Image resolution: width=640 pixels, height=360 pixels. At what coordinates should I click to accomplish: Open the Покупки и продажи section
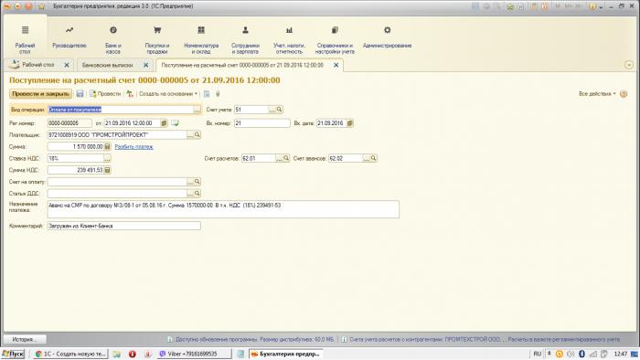coord(157,39)
